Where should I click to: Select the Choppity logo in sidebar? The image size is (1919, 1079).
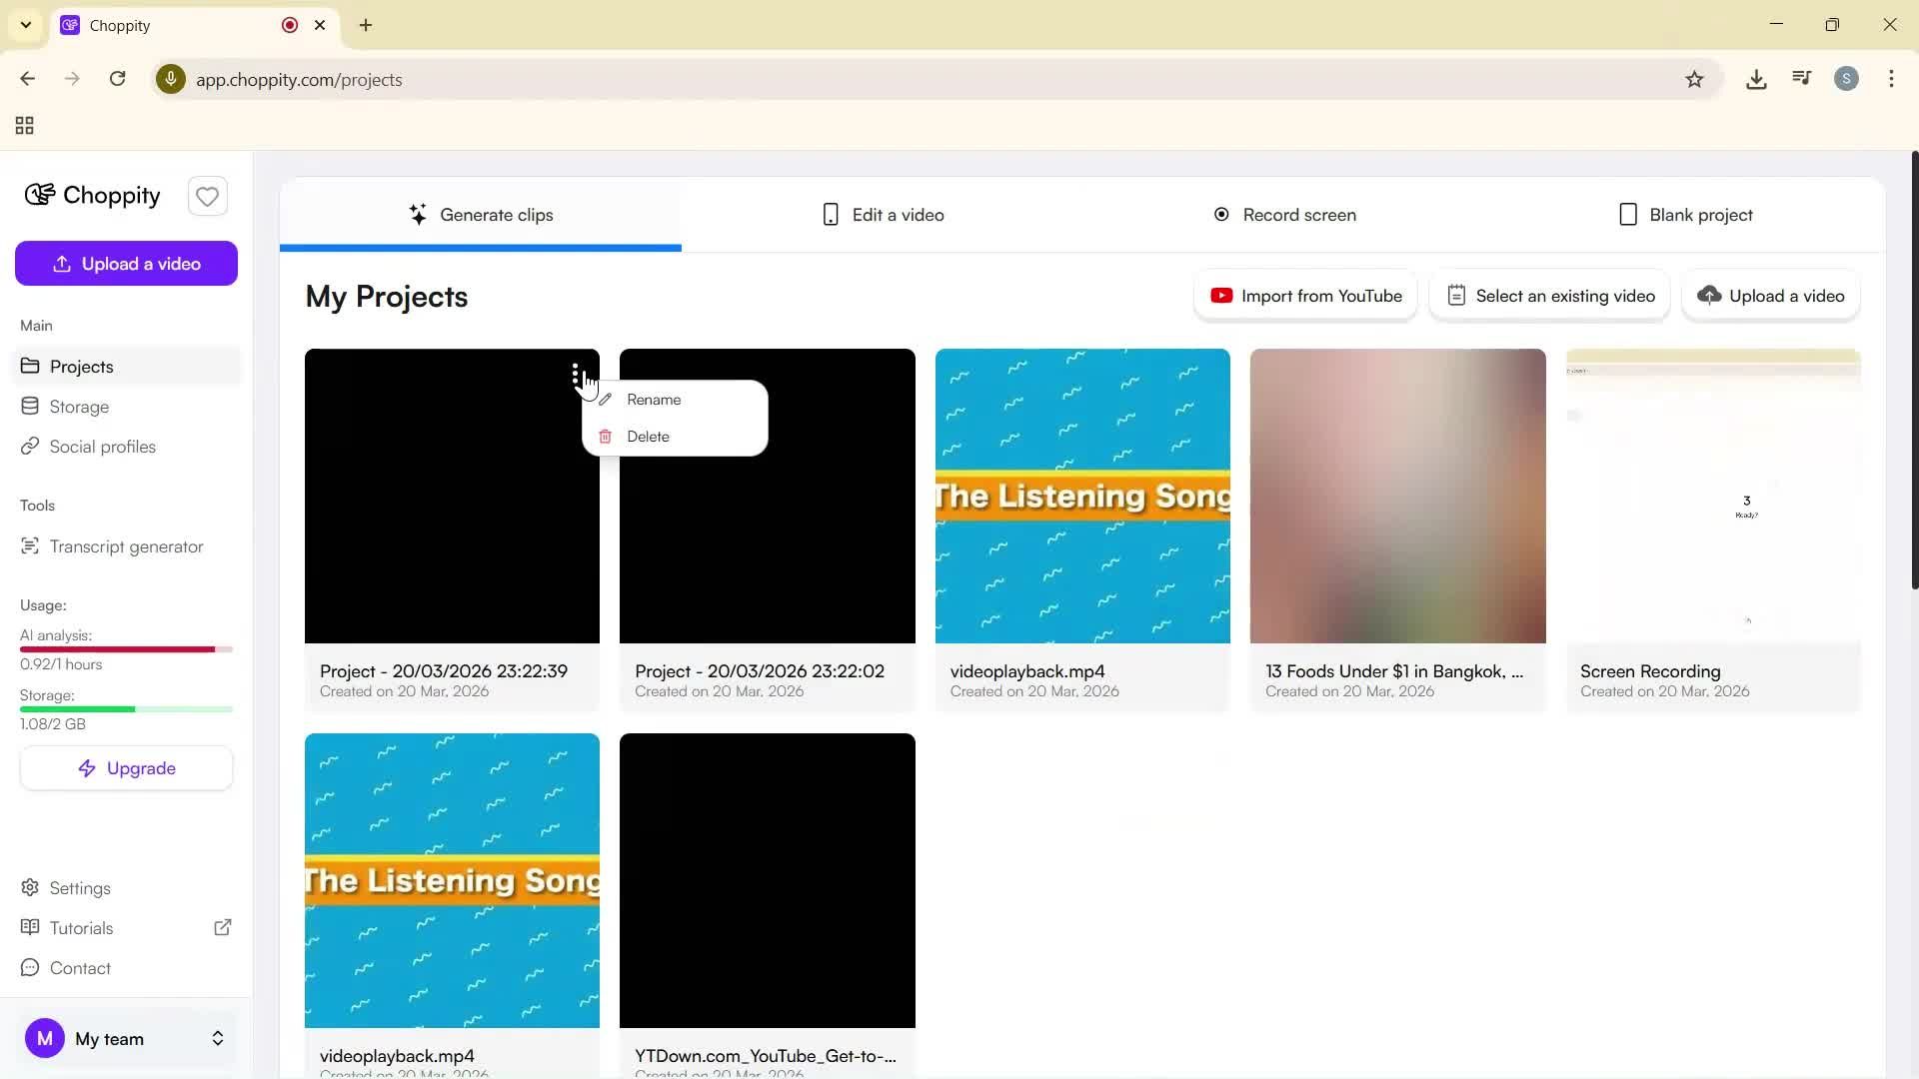pos(91,195)
